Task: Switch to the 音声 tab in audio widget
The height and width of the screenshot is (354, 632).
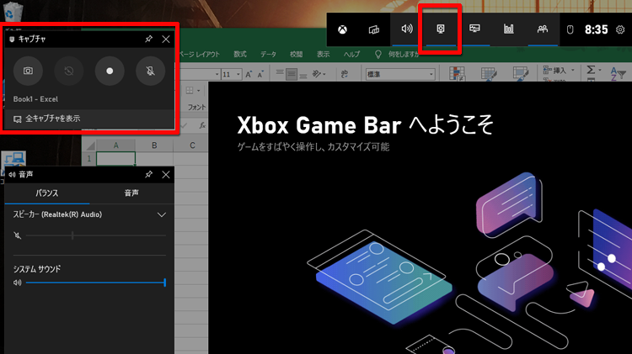Action: [x=131, y=193]
